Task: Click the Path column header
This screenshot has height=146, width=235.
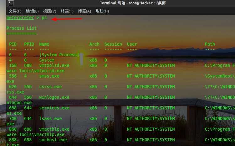Action: (x=210, y=44)
